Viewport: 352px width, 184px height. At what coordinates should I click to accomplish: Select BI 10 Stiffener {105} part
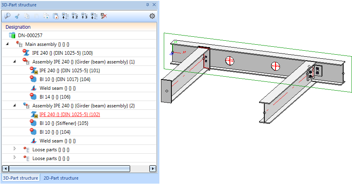pos(64,123)
